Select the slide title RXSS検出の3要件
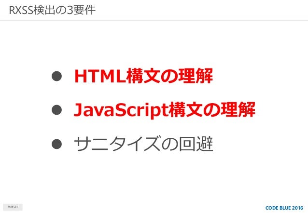 pos(52,10)
